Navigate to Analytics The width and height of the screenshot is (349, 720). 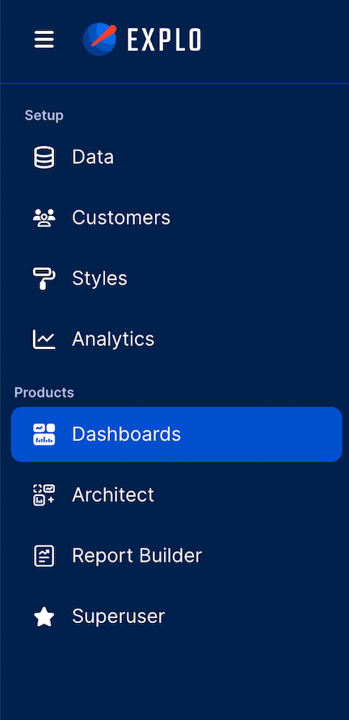(176, 339)
